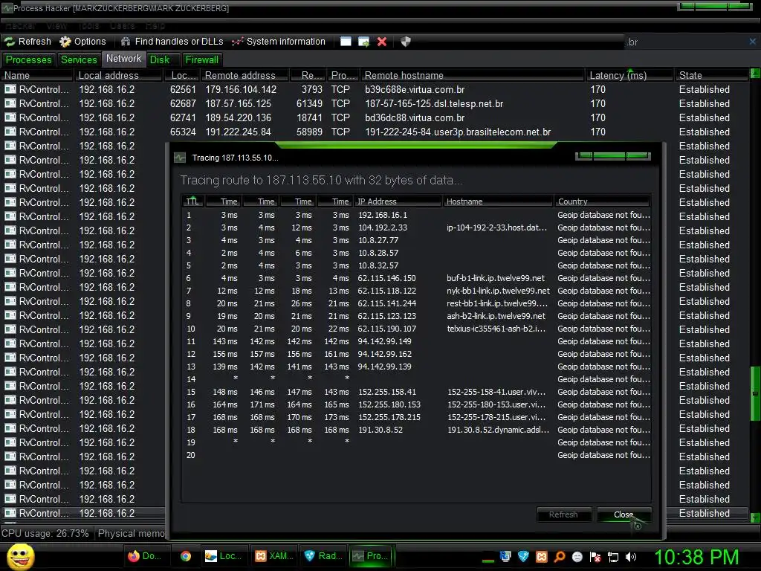761x571 pixels.
Task: Click the search box containing .br
Action: coord(685,42)
